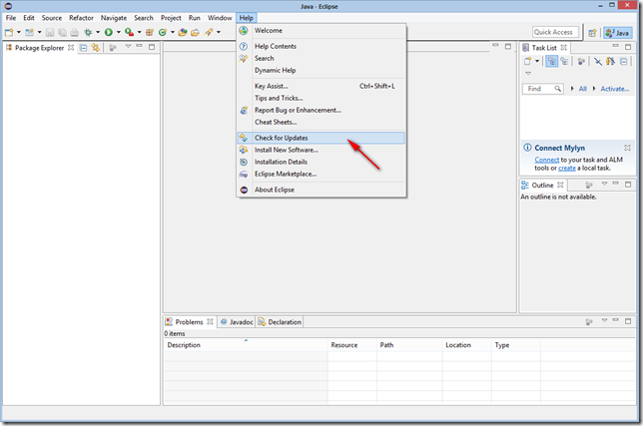Click the Open Perspective icon

592,33
